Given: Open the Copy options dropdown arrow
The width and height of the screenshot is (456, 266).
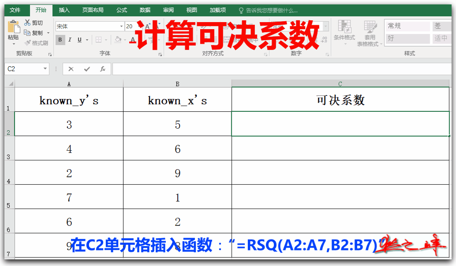Looking at the screenshot, I should [48, 33].
